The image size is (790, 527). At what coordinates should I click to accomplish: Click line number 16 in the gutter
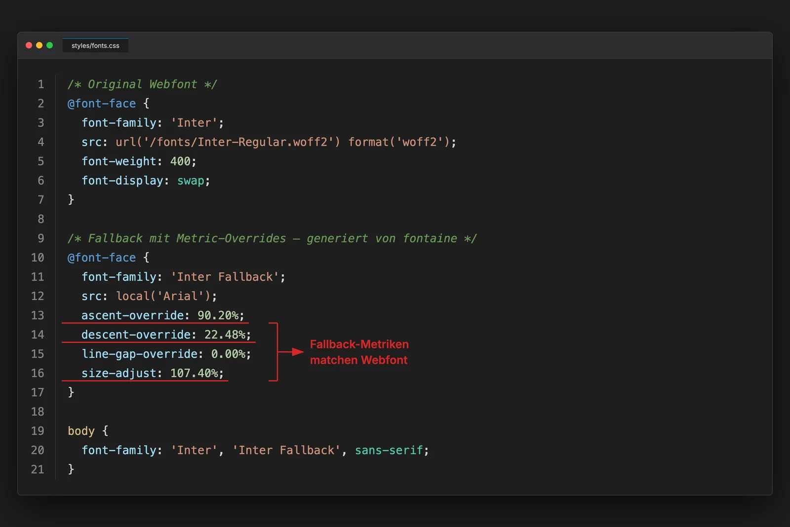[x=38, y=373]
